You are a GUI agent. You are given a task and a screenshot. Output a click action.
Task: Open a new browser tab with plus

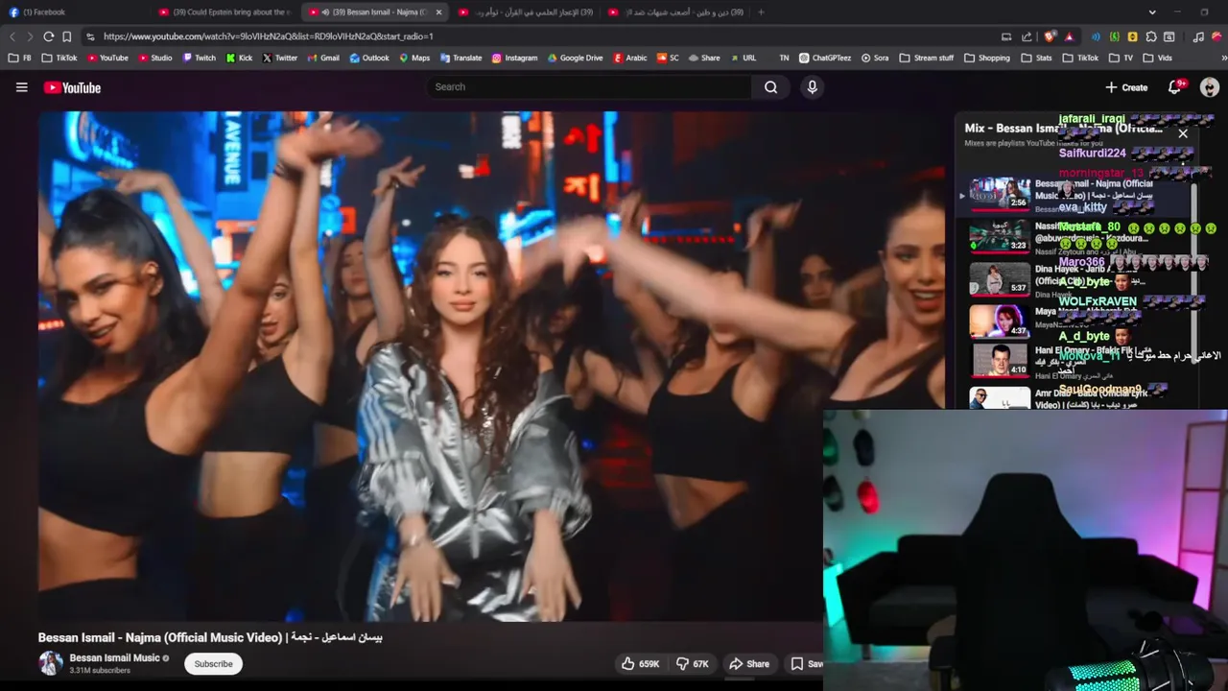(x=761, y=12)
